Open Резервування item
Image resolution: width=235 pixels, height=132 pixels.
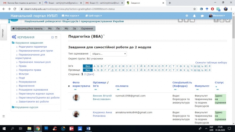tap(27, 82)
